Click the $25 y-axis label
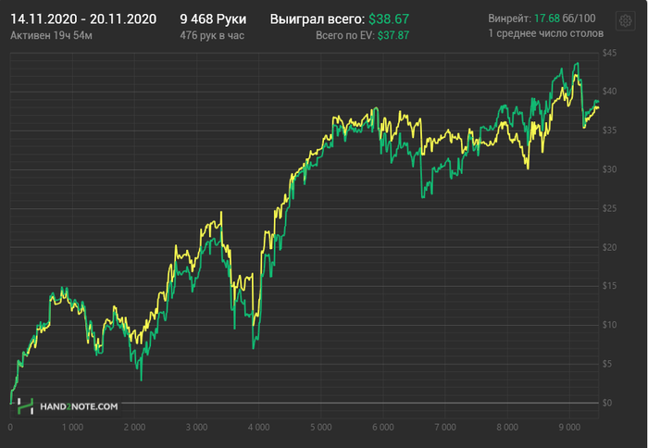Image resolution: width=648 pixels, height=448 pixels. [609, 208]
